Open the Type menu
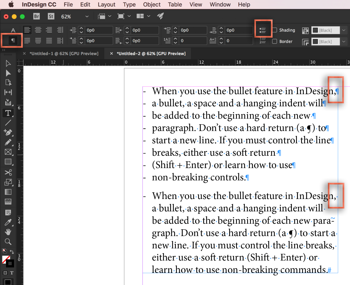 pyautogui.click(x=129, y=4)
